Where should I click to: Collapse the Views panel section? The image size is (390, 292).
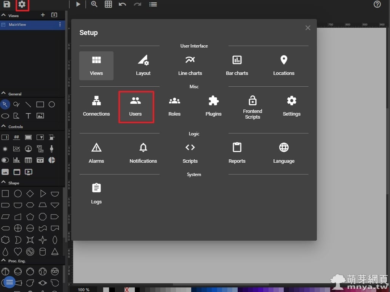(4, 16)
